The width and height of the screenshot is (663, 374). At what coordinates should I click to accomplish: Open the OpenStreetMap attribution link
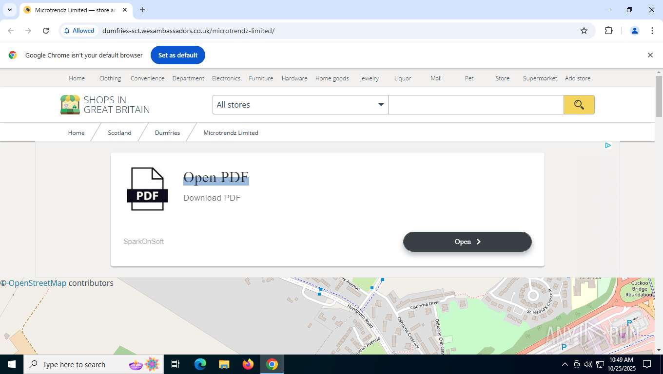37,283
